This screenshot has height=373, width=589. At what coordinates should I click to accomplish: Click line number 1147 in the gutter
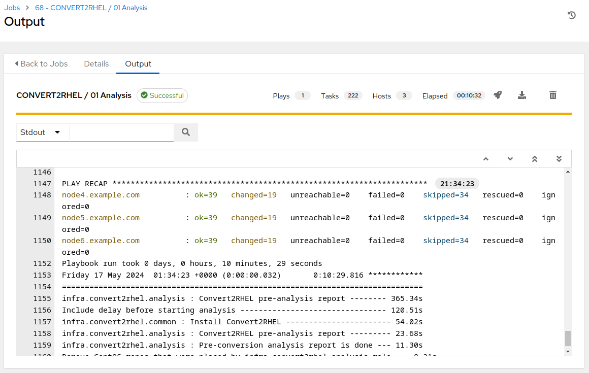pyautogui.click(x=42, y=184)
